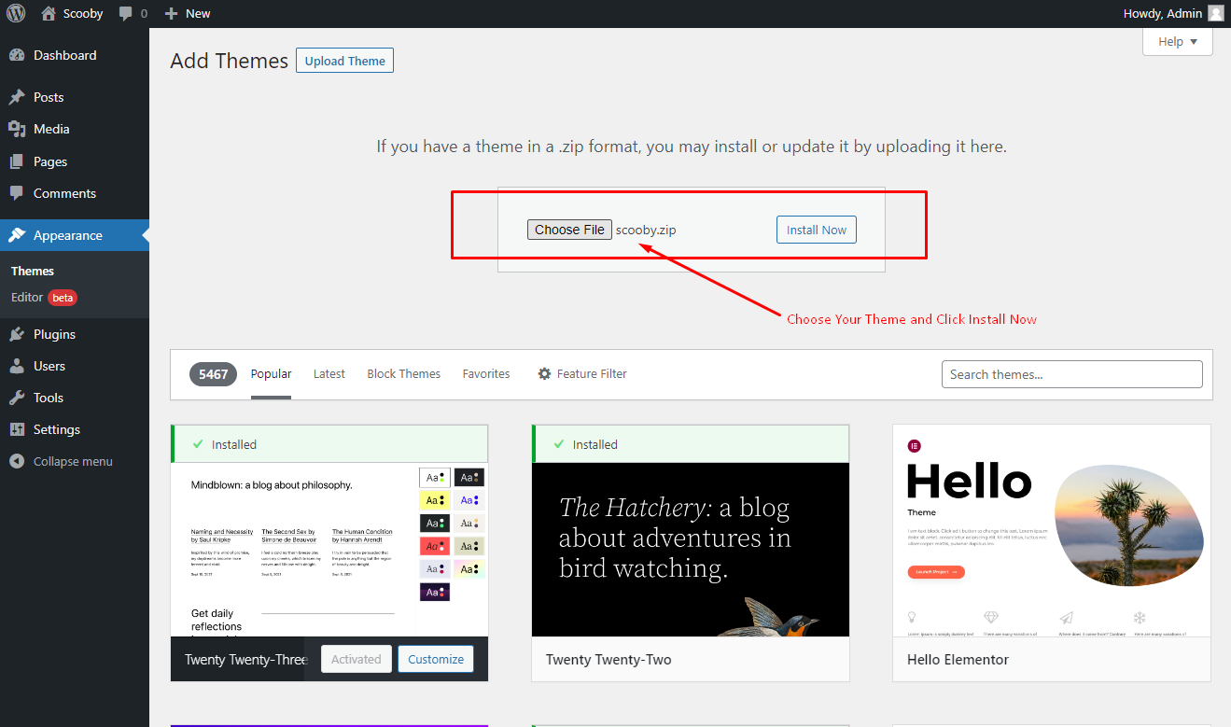Click the Installed label on Twenty Twenty-Two
The image size is (1231, 727).
coord(595,444)
